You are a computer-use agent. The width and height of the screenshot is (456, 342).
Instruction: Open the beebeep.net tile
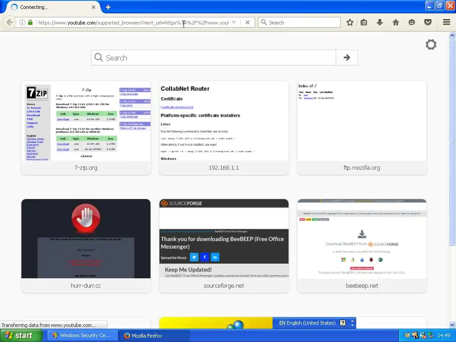tap(362, 246)
